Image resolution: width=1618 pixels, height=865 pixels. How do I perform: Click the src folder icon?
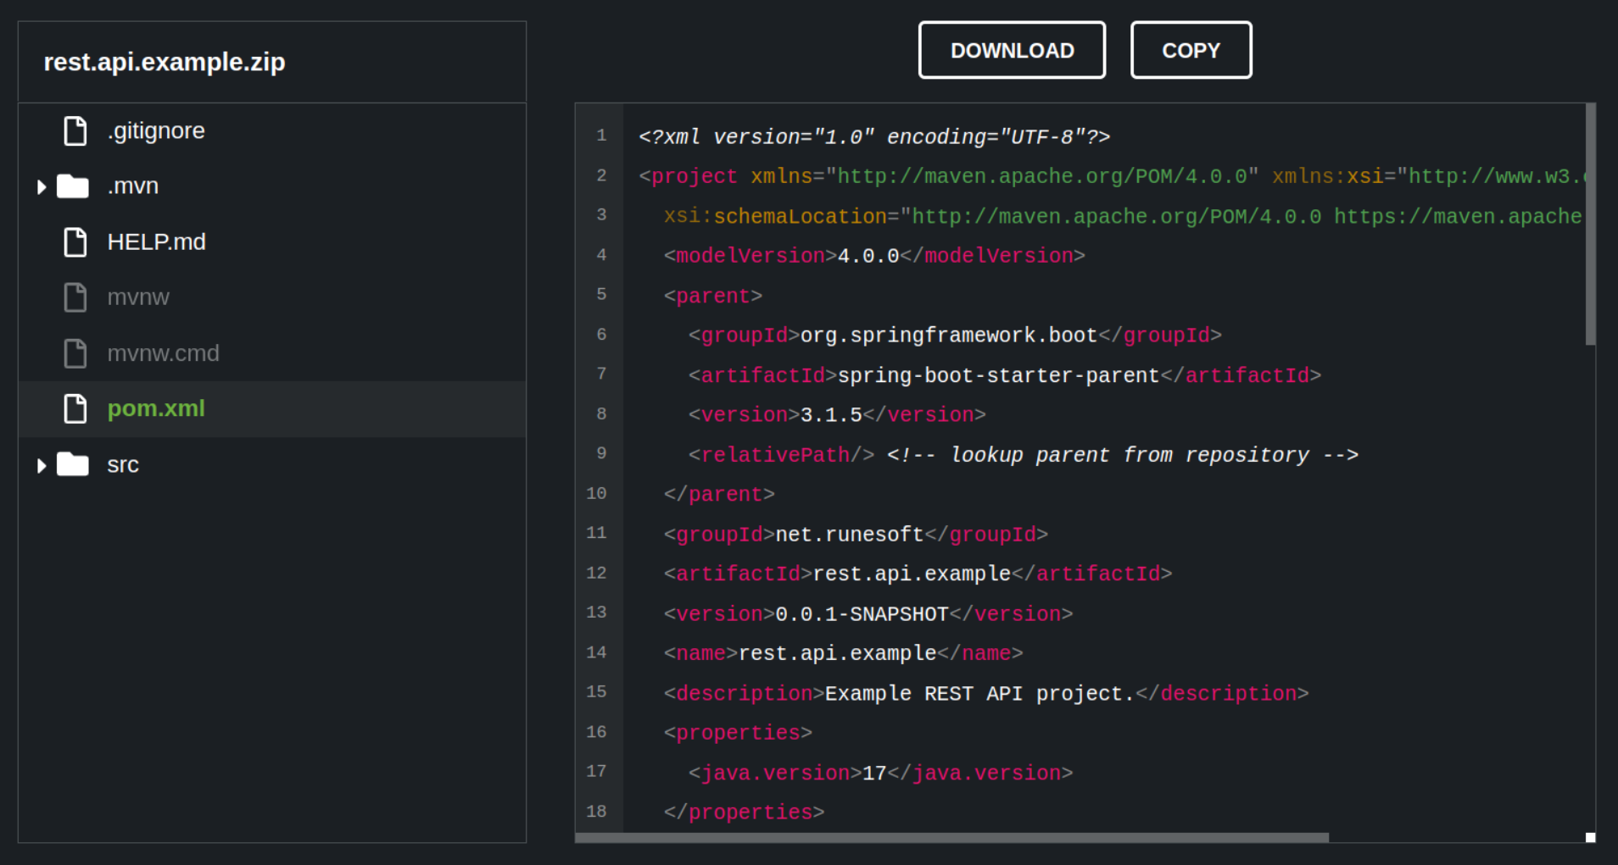[x=73, y=464]
